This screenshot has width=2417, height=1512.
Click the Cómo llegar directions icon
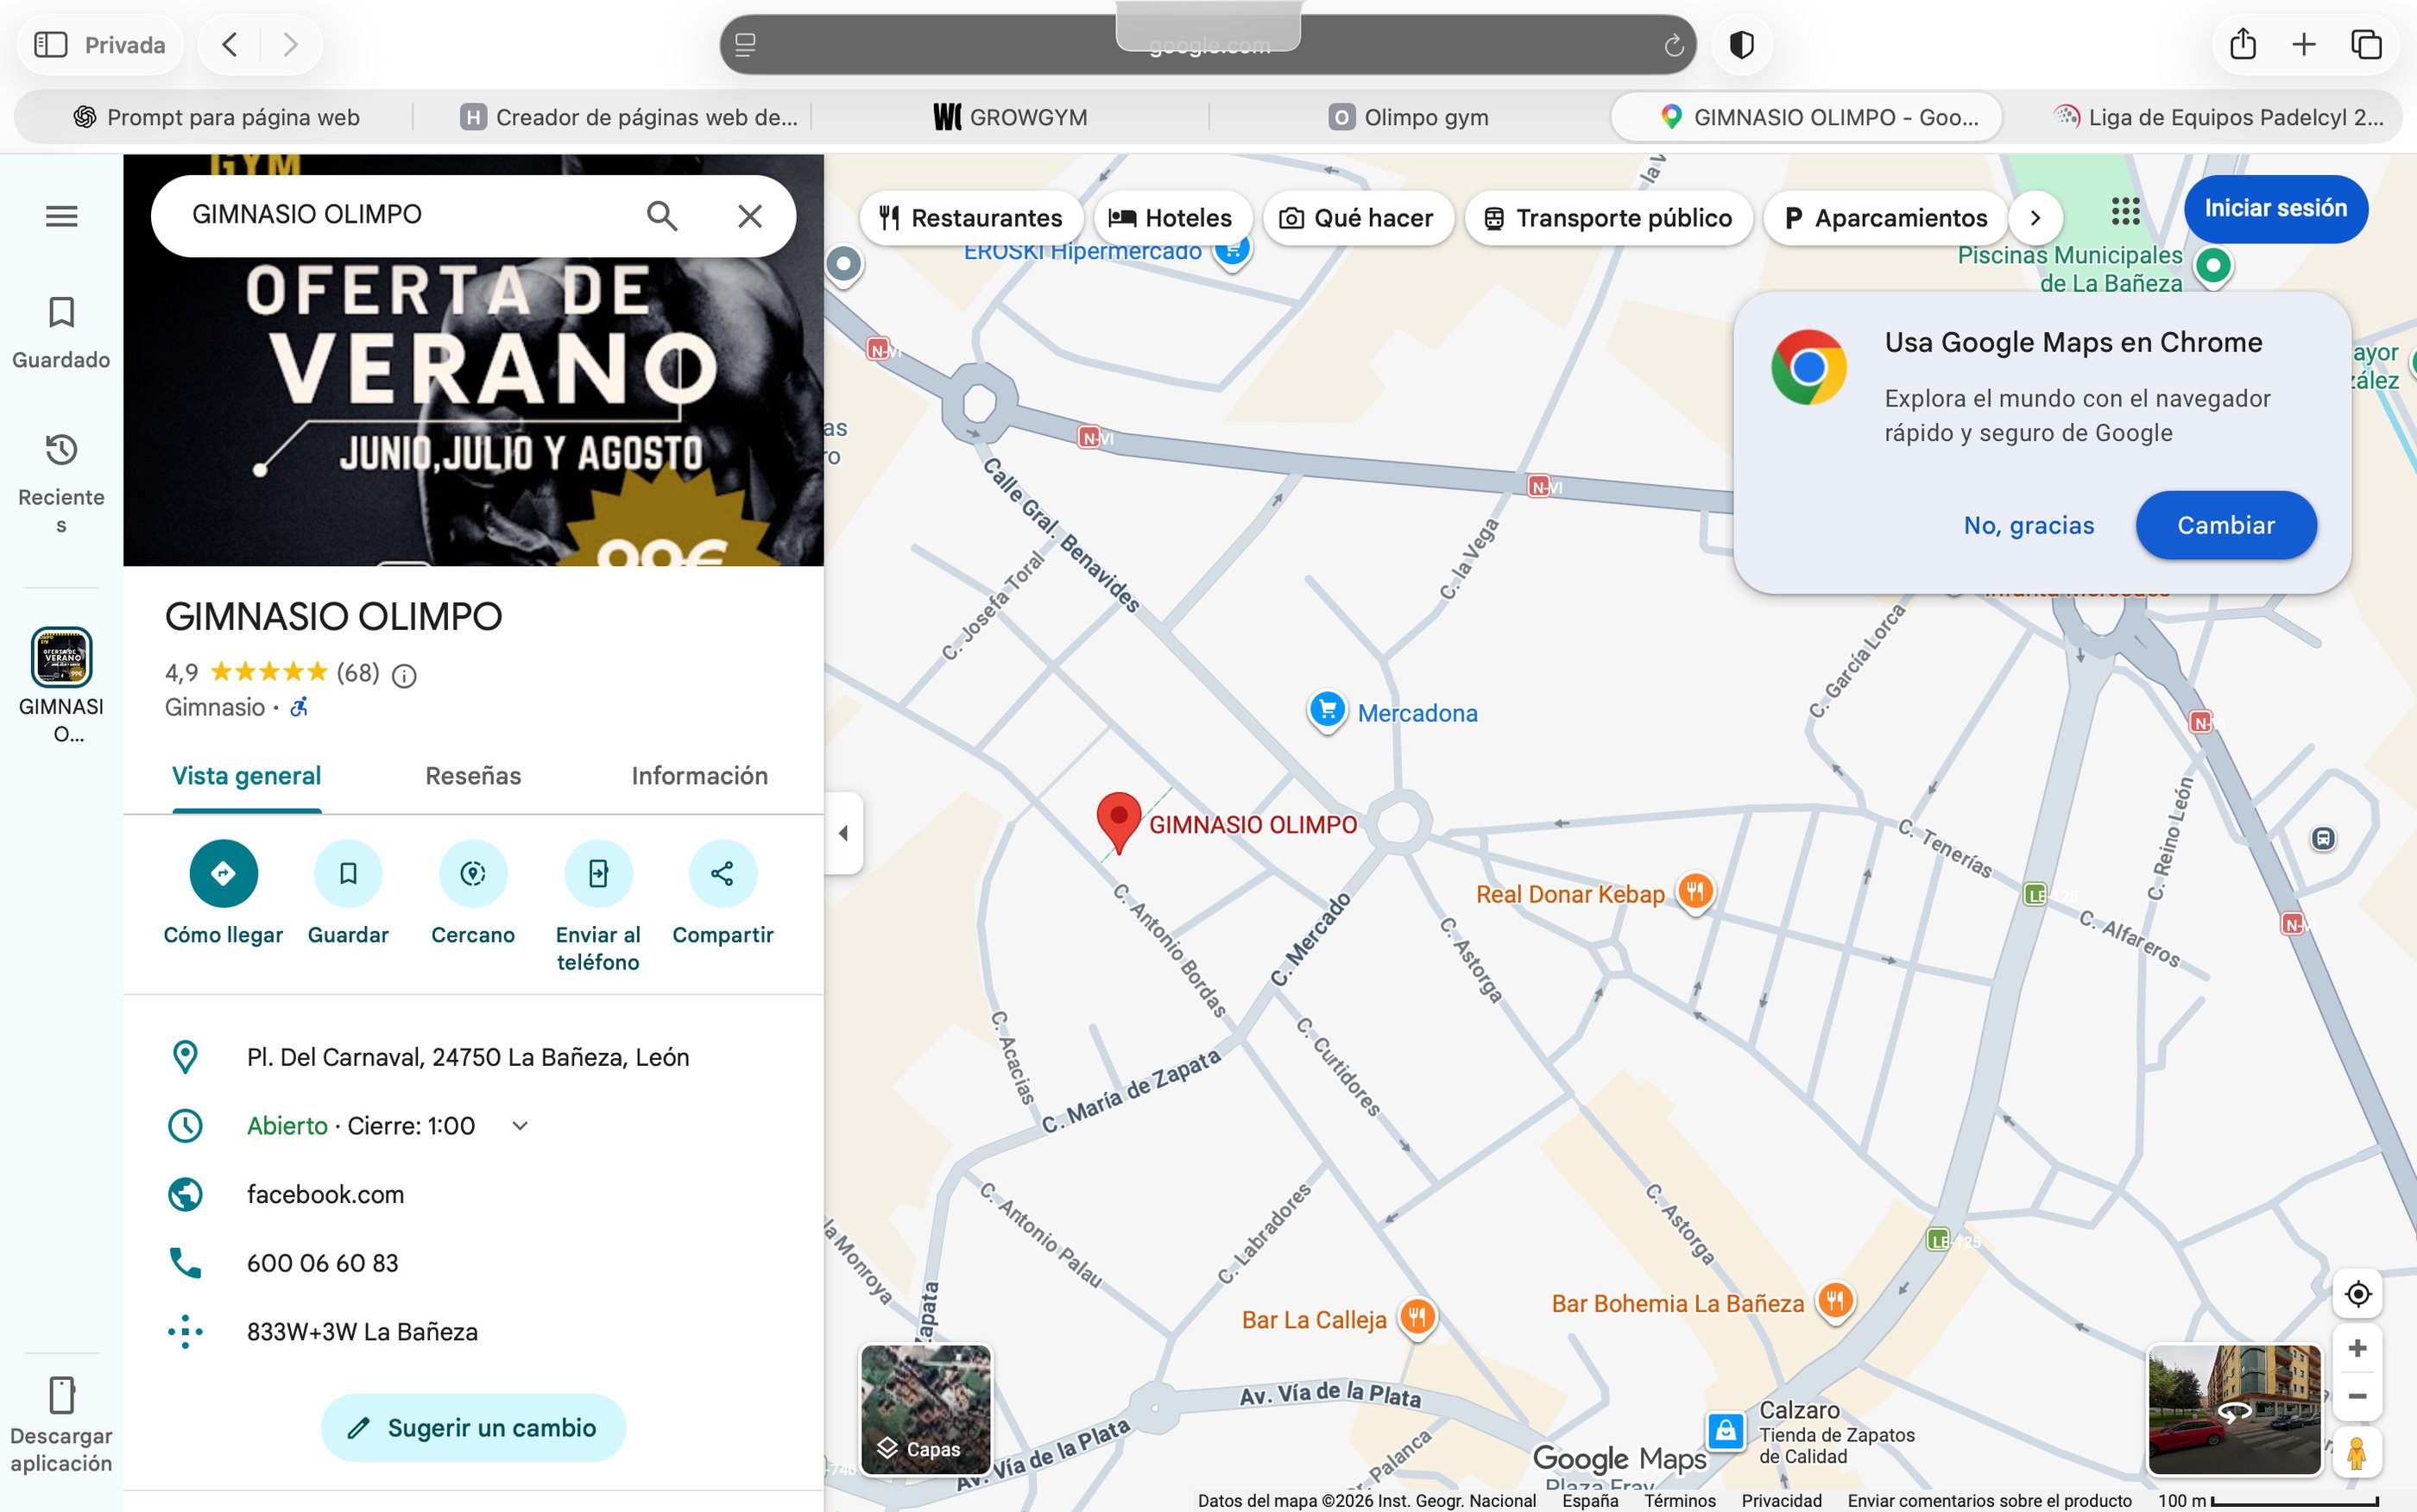(x=223, y=873)
